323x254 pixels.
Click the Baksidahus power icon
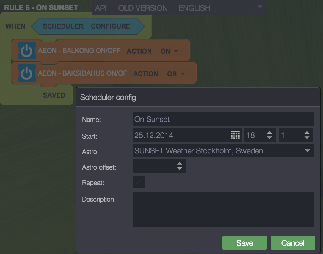[x=26, y=73]
